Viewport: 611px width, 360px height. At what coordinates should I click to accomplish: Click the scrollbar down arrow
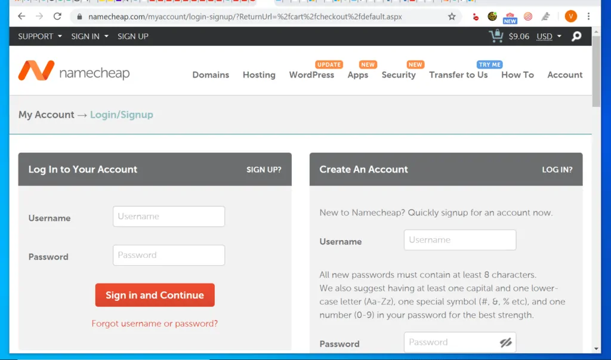(596, 349)
